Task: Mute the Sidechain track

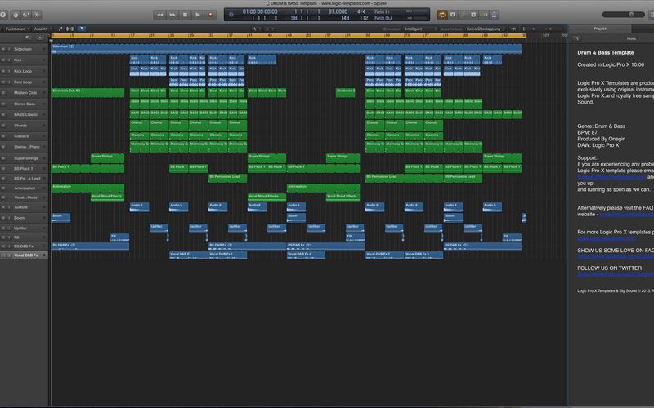Action: click(3, 49)
